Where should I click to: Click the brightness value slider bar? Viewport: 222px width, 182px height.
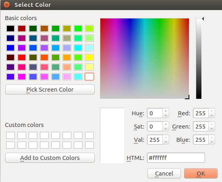click(x=199, y=58)
